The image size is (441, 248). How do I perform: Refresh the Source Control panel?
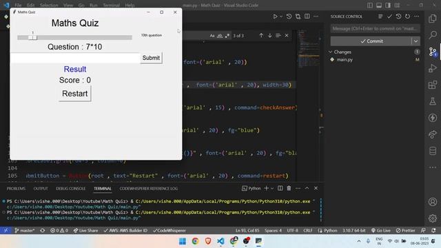coord(407,17)
